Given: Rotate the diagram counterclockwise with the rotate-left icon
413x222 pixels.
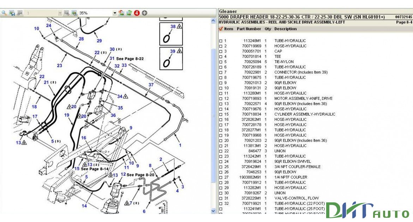Looking at the screenshot, I should click(x=121, y=13).
